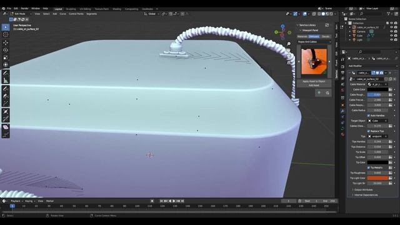Toggle Collection visibility eye icon
Viewport: 400px width, 225px height.
tap(392, 23)
